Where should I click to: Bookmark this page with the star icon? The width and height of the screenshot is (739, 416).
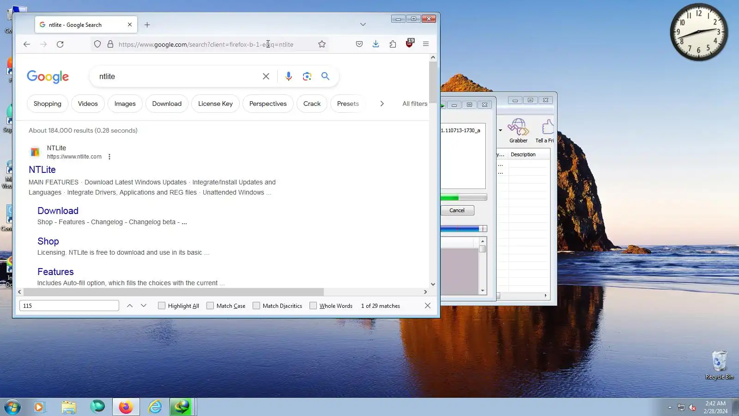pos(322,44)
